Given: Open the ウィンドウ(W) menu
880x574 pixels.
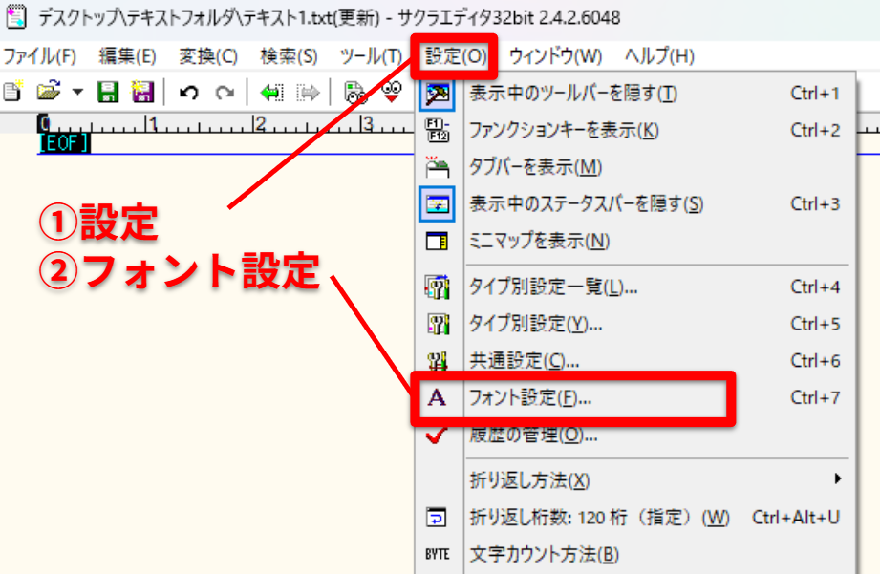Looking at the screenshot, I should click(x=555, y=56).
